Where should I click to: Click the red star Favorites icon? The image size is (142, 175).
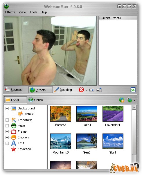point(14,149)
